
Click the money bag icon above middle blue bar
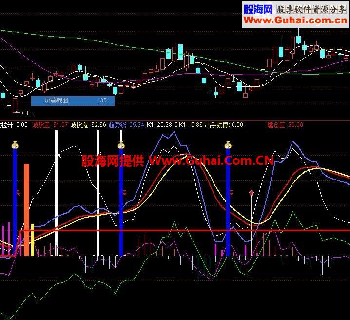[x=121, y=145]
